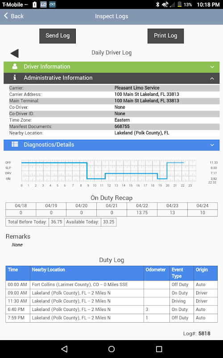Tap the Back text link
Screen dimensions: 223x358
click(x=17, y=16)
